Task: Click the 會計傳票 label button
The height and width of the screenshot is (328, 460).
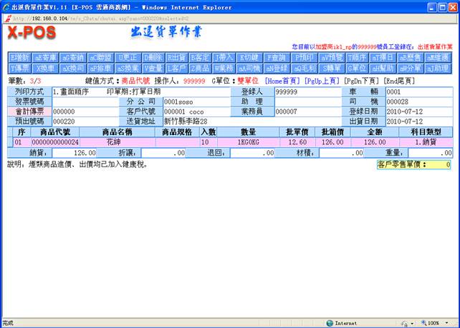Action: tap(29, 111)
